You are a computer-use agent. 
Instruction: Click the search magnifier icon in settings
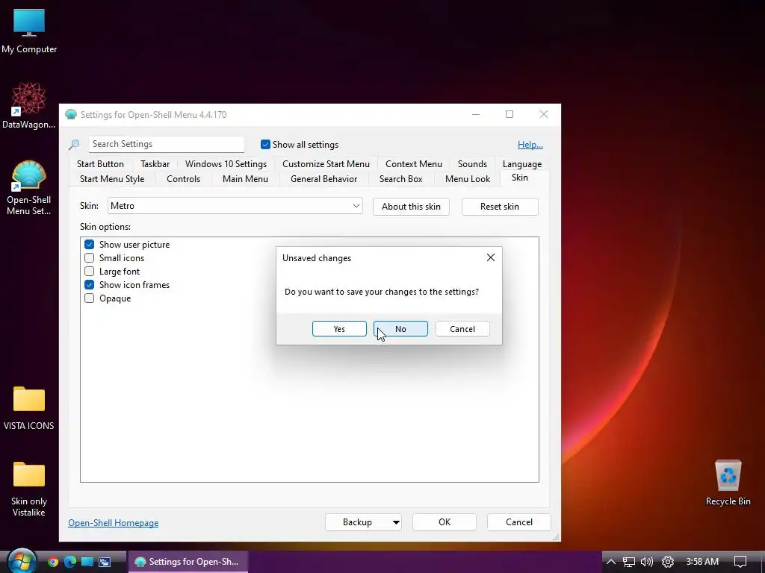tap(74, 144)
